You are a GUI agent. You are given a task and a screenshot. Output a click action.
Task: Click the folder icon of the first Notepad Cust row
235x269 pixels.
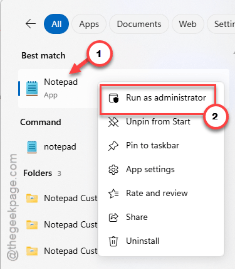(32, 198)
